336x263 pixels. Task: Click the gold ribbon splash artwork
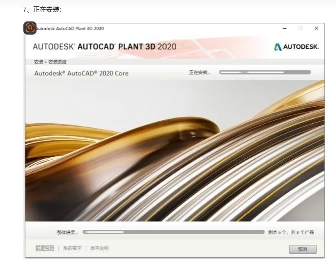[175, 150]
